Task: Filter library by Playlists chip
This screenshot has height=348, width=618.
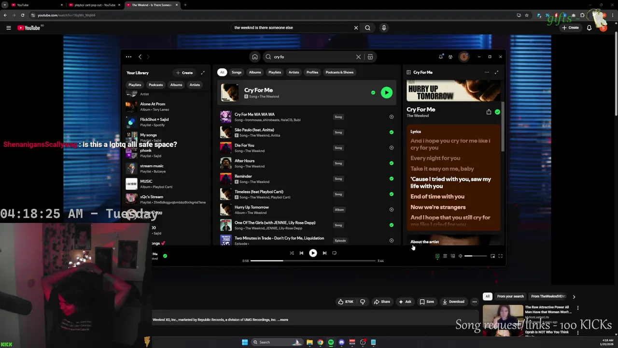Action: click(135, 85)
